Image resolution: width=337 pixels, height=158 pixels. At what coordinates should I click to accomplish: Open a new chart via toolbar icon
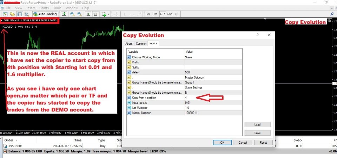tap(5, 14)
